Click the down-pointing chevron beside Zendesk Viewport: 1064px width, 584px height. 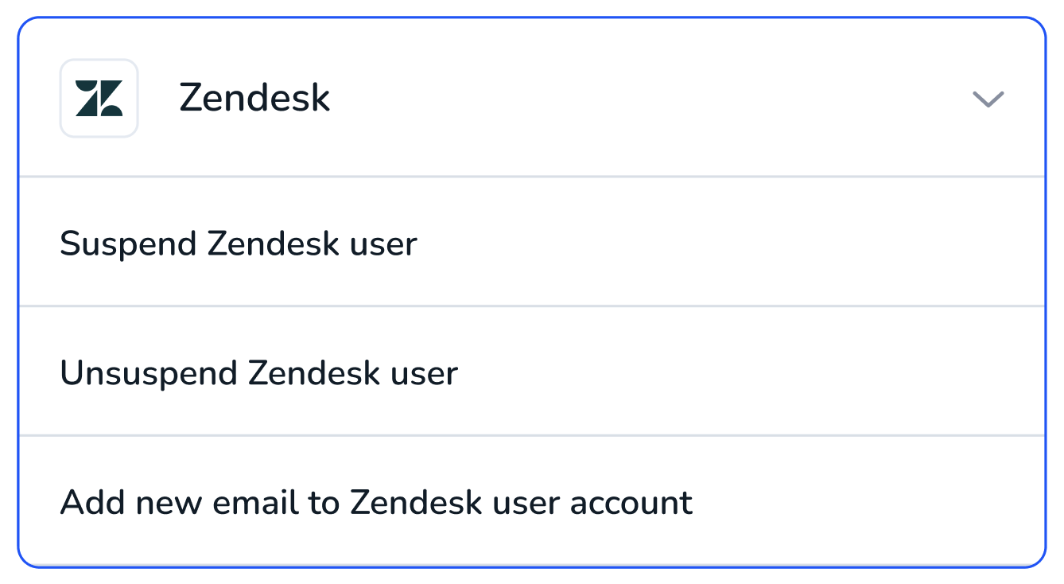point(988,99)
